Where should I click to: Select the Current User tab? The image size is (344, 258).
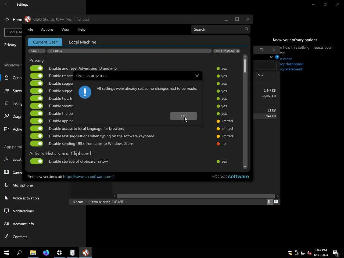pos(45,42)
